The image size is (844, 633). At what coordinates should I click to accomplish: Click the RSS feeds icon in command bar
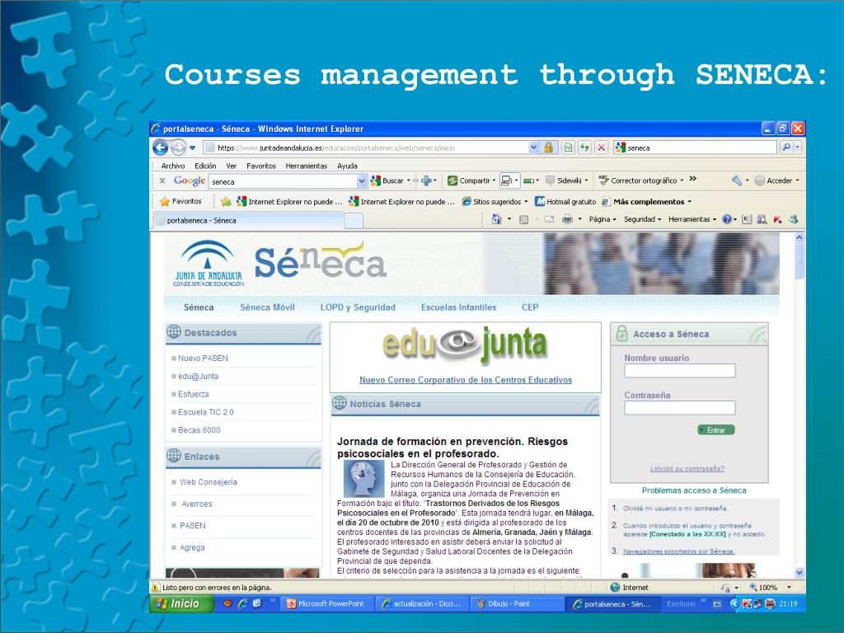(x=523, y=219)
